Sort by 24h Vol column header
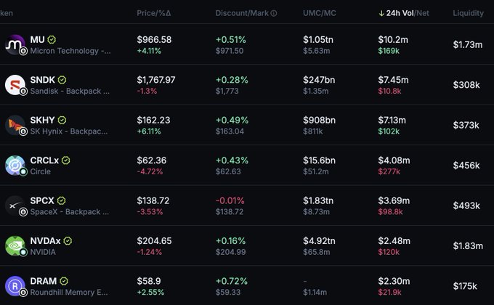This screenshot has width=494, height=305. 400,13
